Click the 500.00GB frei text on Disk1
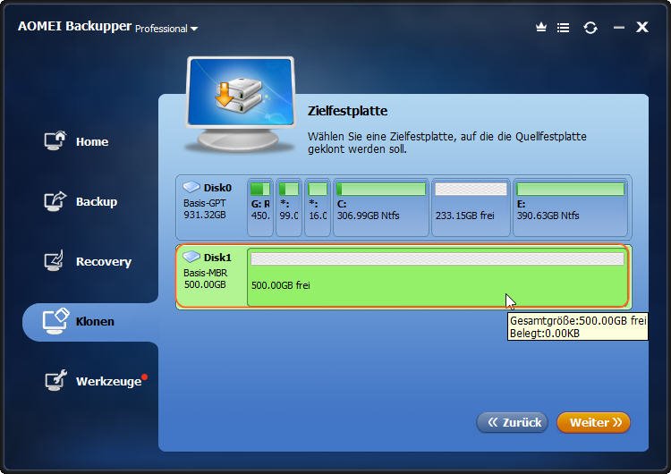671x474 pixels. pyautogui.click(x=281, y=285)
